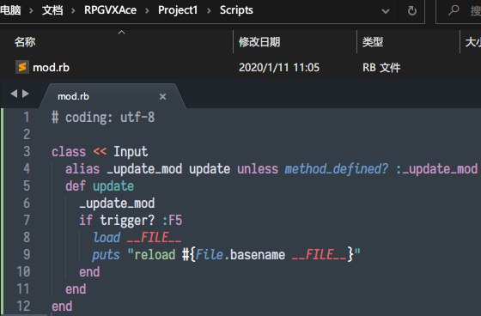This screenshot has height=316, width=481.
Task: Expand the chevron after RPGVXAce
Action: coord(147,11)
